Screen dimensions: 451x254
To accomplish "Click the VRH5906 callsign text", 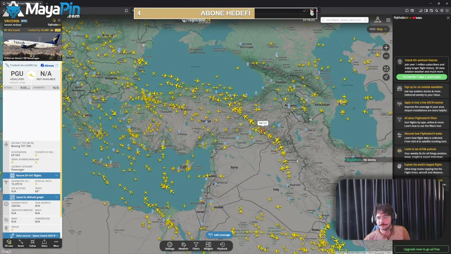I will coord(12,21).
